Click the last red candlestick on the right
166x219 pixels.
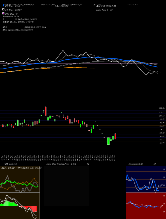[x=115, y=136]
